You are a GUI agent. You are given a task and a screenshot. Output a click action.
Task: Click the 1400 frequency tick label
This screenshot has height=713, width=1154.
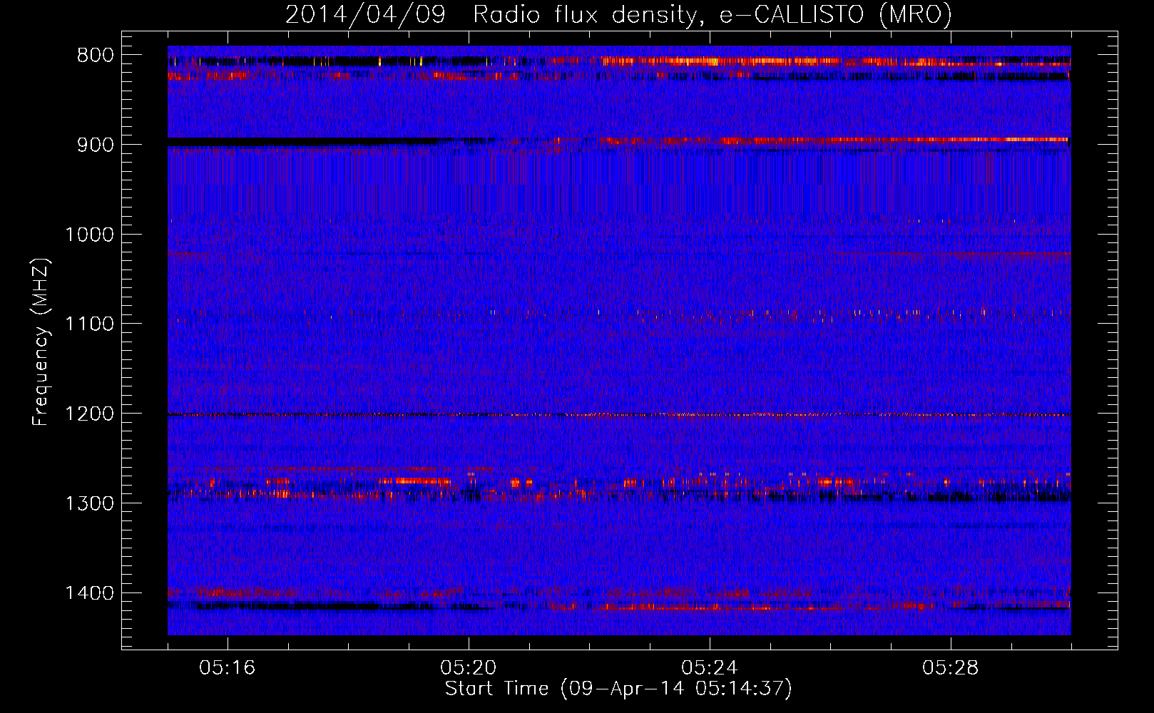click(x=90, y=593)
